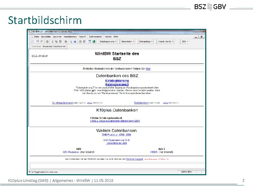Open the OPAC link next to Schulungsdatenbank

90,103
